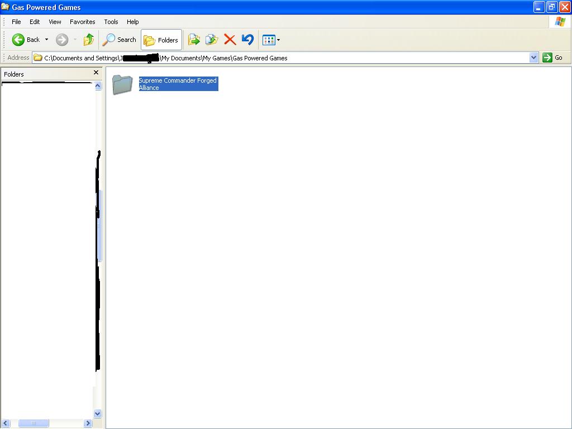Viewport: 572px width, 429px height.
Task: Go up one folder level
Action: click(x=89, y=40)
